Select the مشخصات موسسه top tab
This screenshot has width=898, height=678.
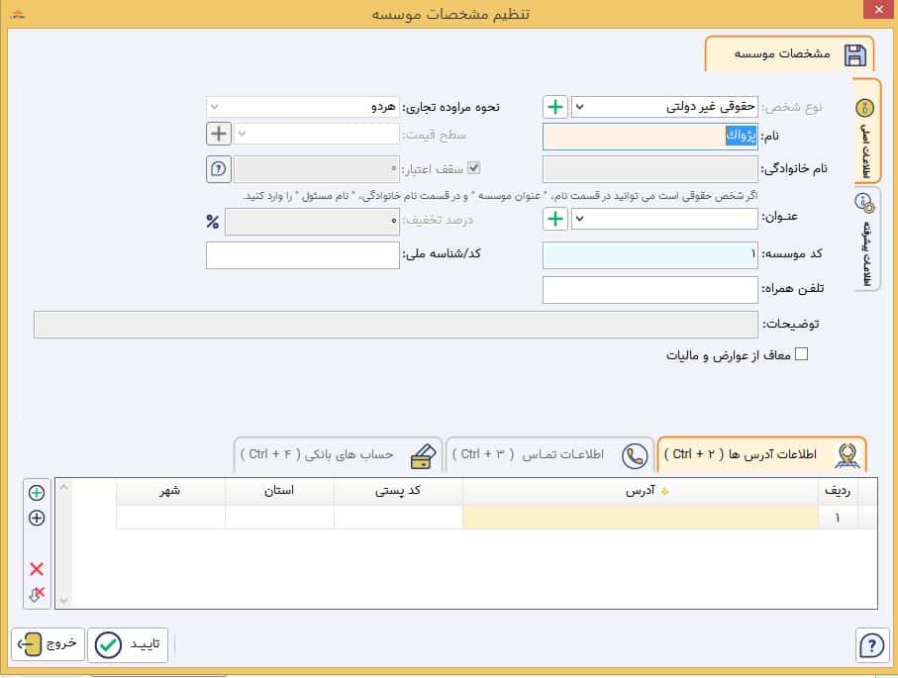click(789, 54)
